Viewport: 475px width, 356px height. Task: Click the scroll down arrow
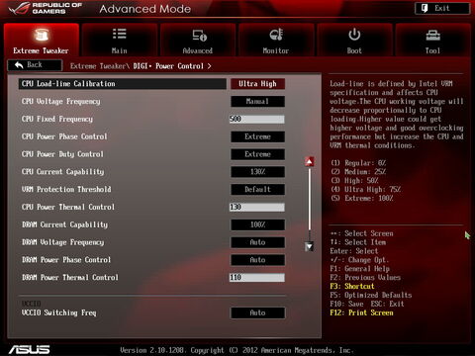[x=310, y=246]
